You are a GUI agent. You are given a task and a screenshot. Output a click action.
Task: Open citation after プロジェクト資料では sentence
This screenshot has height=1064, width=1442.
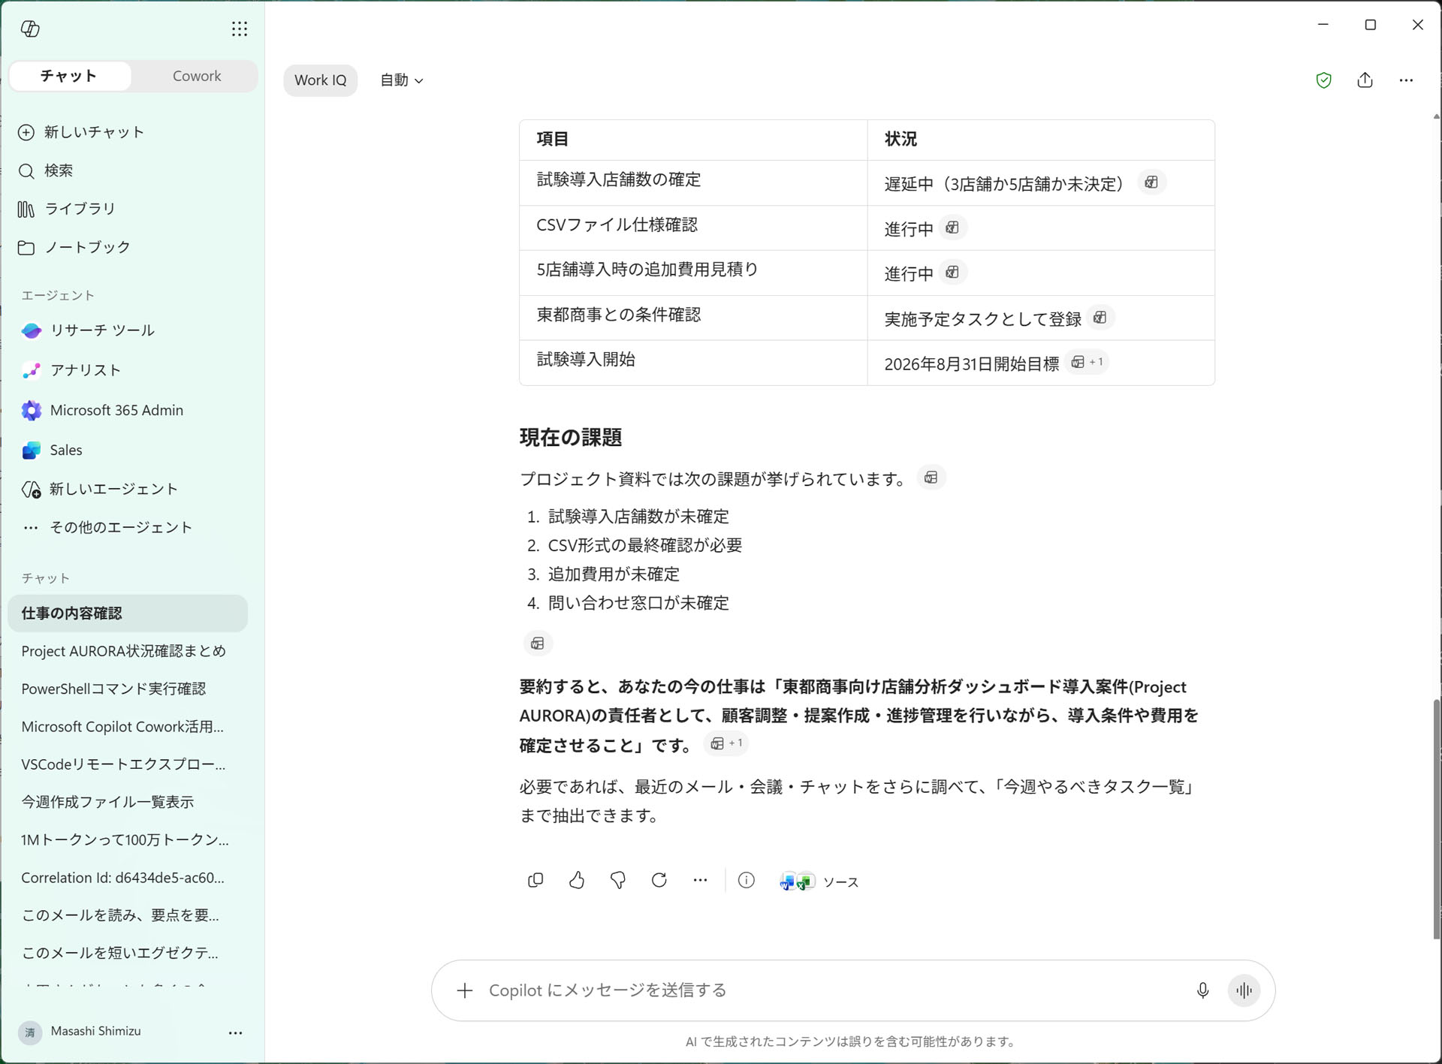(x=931, y=478)
